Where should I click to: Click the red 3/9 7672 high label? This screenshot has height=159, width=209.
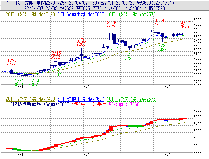[x=111, y=25]
